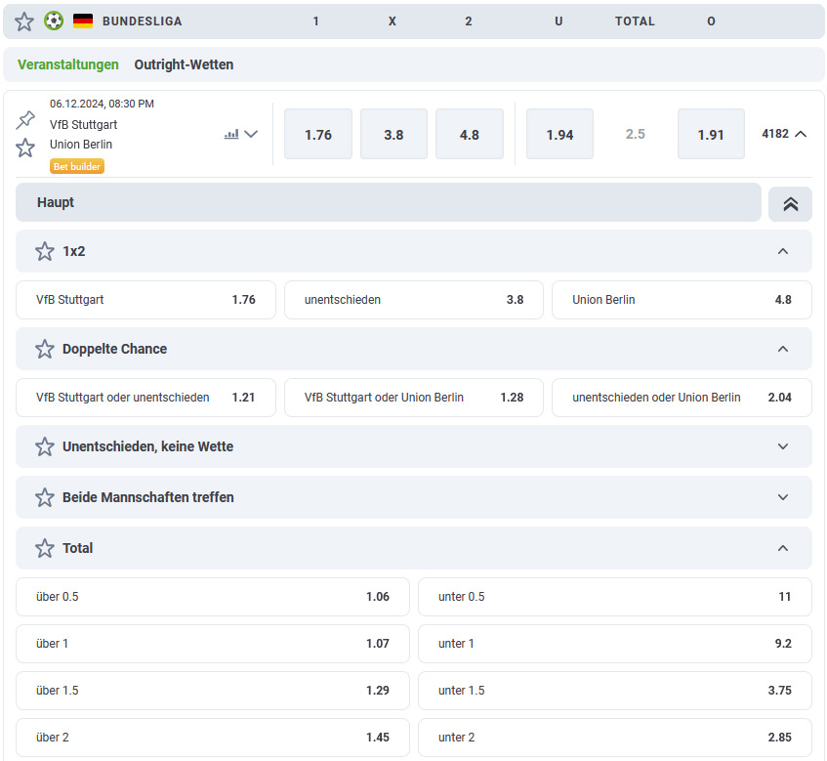Favorite the Doppelte Chance market
The height and width of the screenshot is (761, 827).
(45, 349)
